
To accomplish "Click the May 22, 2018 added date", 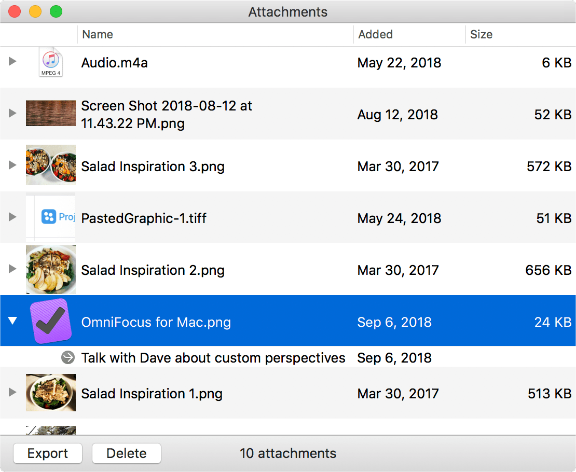I will (x=399, y=63).
